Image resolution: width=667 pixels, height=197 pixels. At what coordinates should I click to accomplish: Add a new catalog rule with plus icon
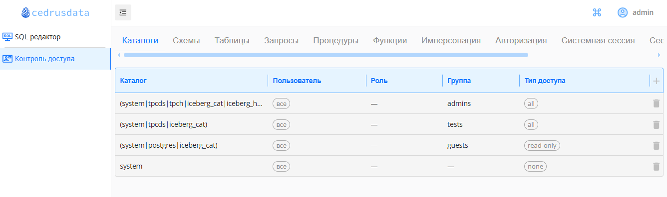(x=656, y=81)
